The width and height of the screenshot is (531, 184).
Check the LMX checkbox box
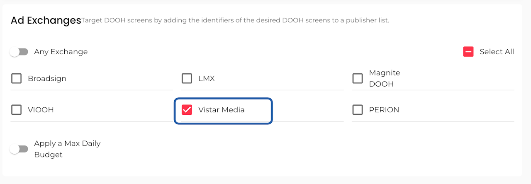187,78
